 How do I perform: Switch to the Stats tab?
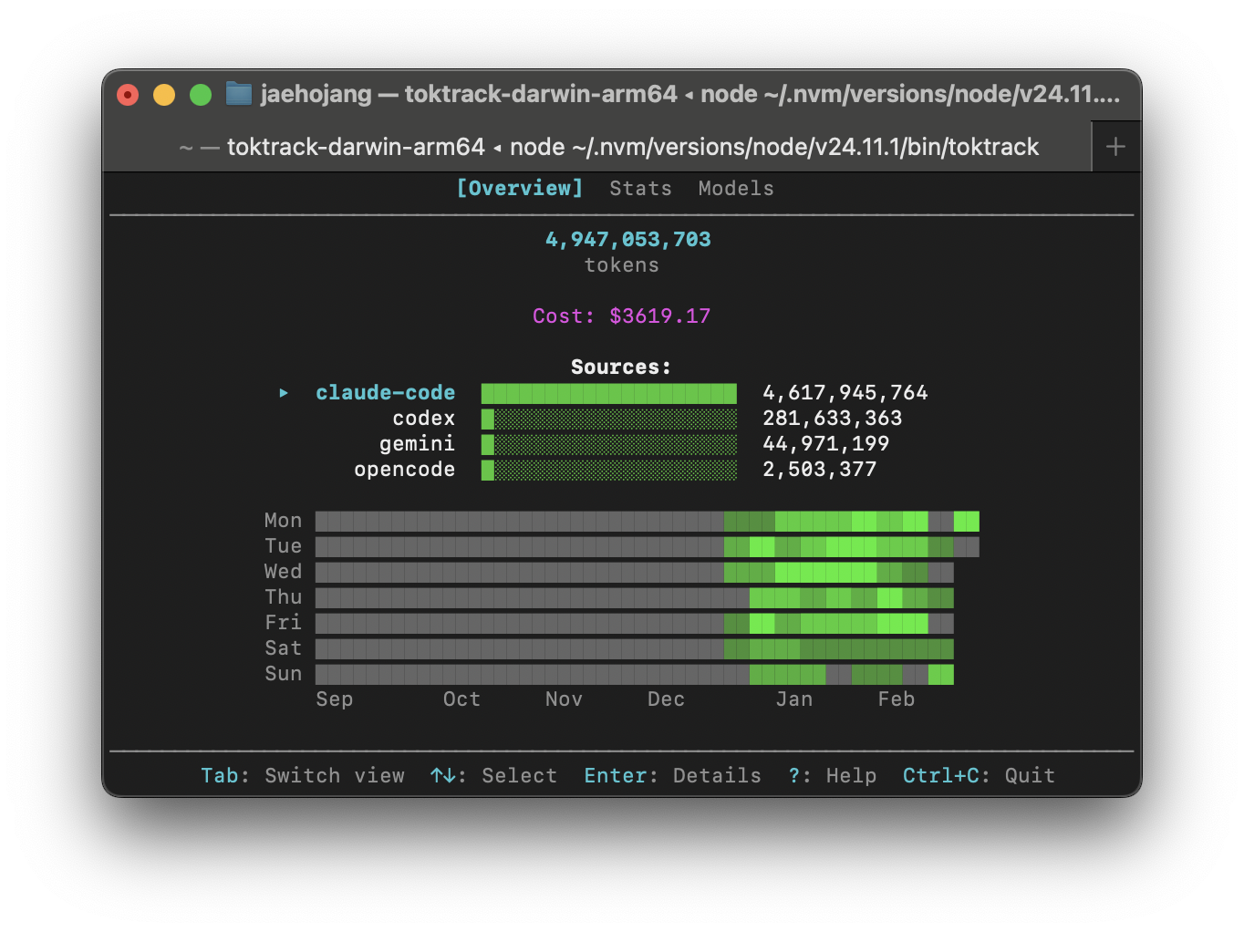[x=639, y=189]
